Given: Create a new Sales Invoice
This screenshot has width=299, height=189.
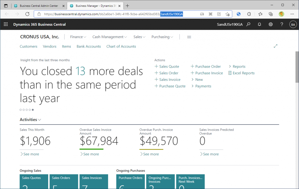Looking at the screenshot, I should click(x=167, y=80).
